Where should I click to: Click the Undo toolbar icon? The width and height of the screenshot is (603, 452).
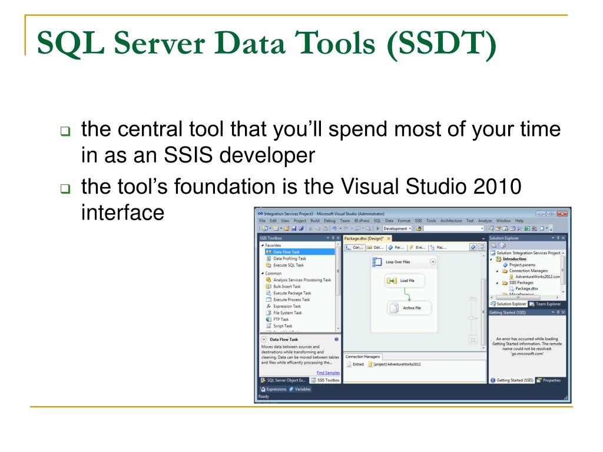(334, 228)
